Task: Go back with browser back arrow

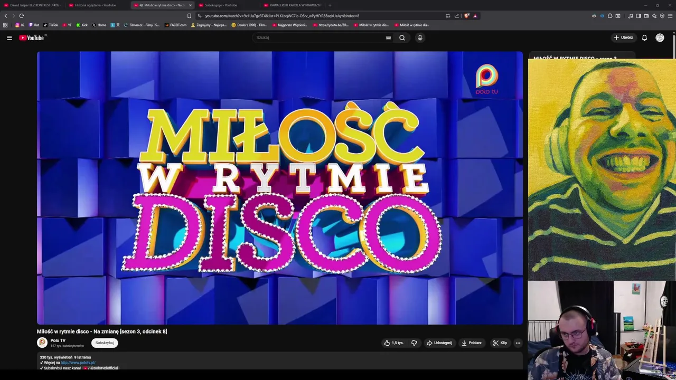Action: [6, 16]
